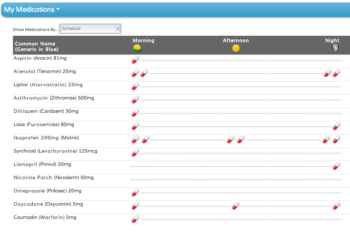Select the Lisinopril (Prinivil) 20mg name

click(42, 164)
